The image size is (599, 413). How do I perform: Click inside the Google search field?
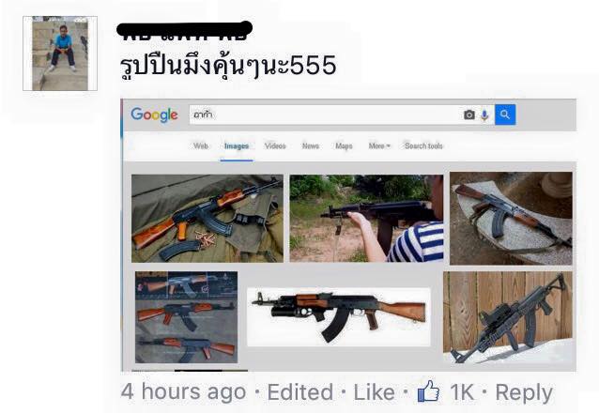(x=325, y=115)
